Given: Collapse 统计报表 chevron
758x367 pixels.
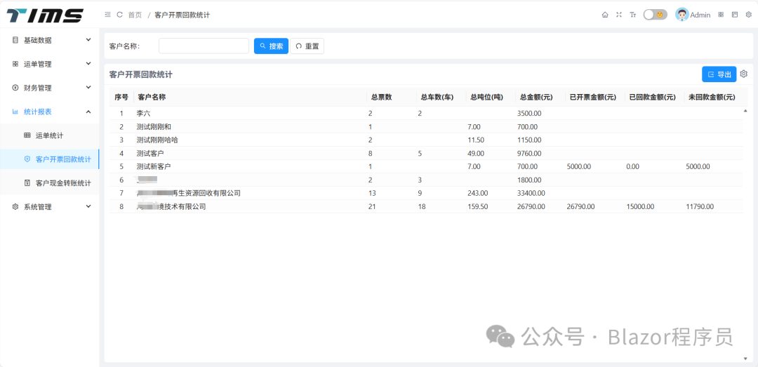Looking at the screenshot, I should 88,112.
